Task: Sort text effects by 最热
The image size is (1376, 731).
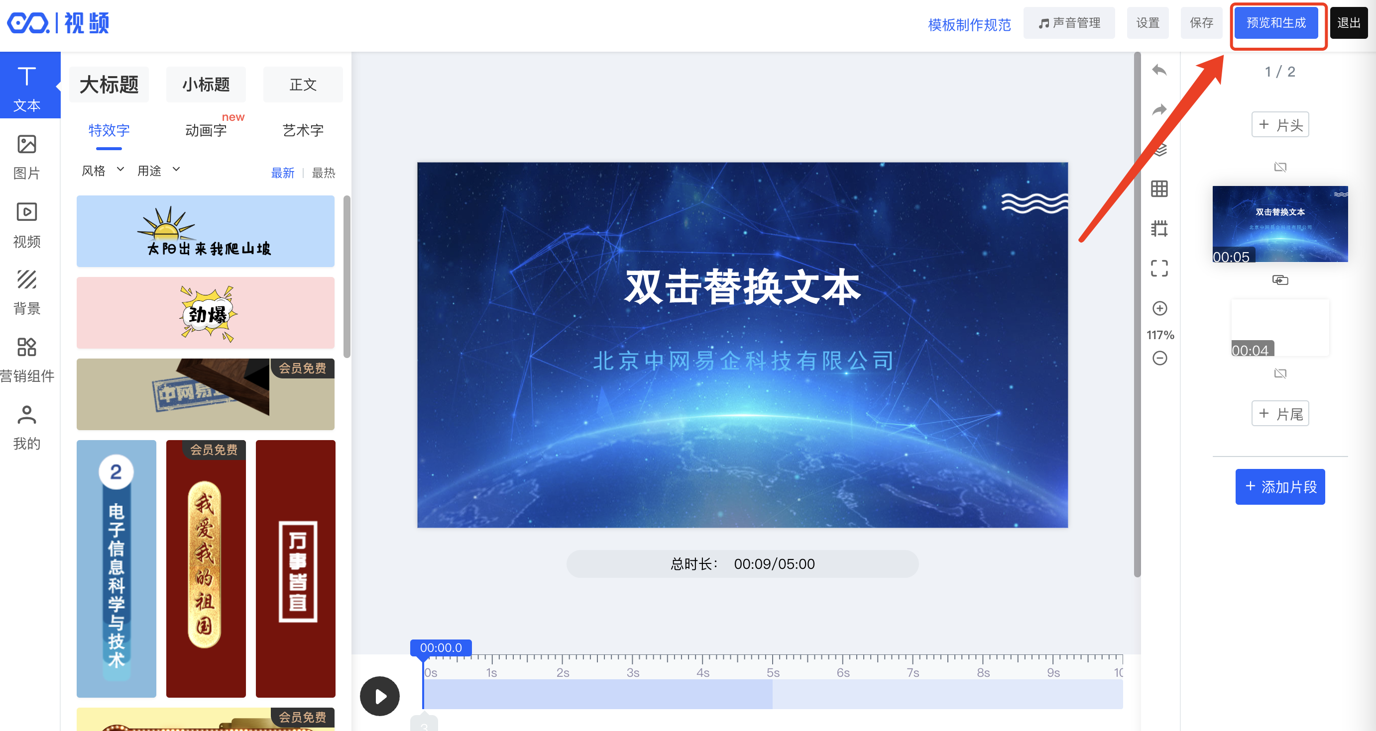Action: (x=323, y=173)
